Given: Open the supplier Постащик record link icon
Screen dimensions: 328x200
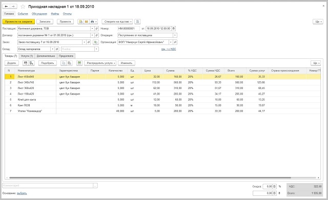Looking at the screenshot, I should [x=97, y=29].
